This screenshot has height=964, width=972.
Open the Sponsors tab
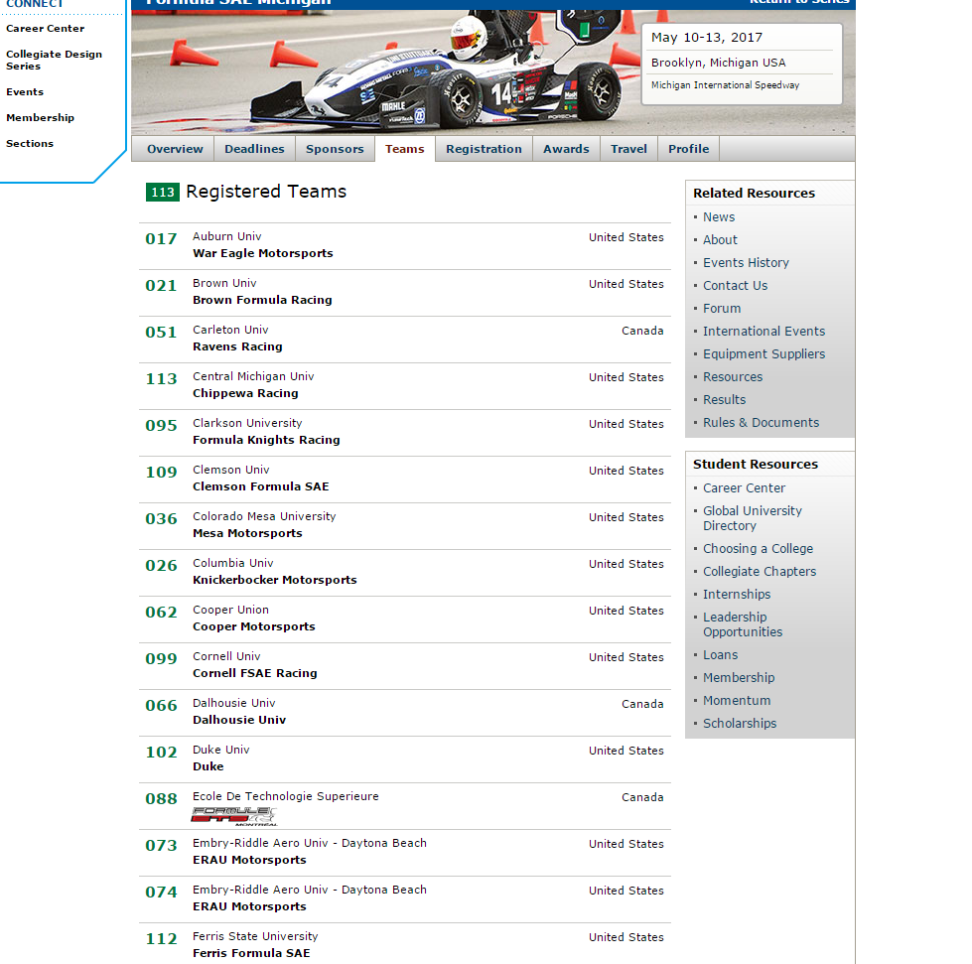(335, 149)
